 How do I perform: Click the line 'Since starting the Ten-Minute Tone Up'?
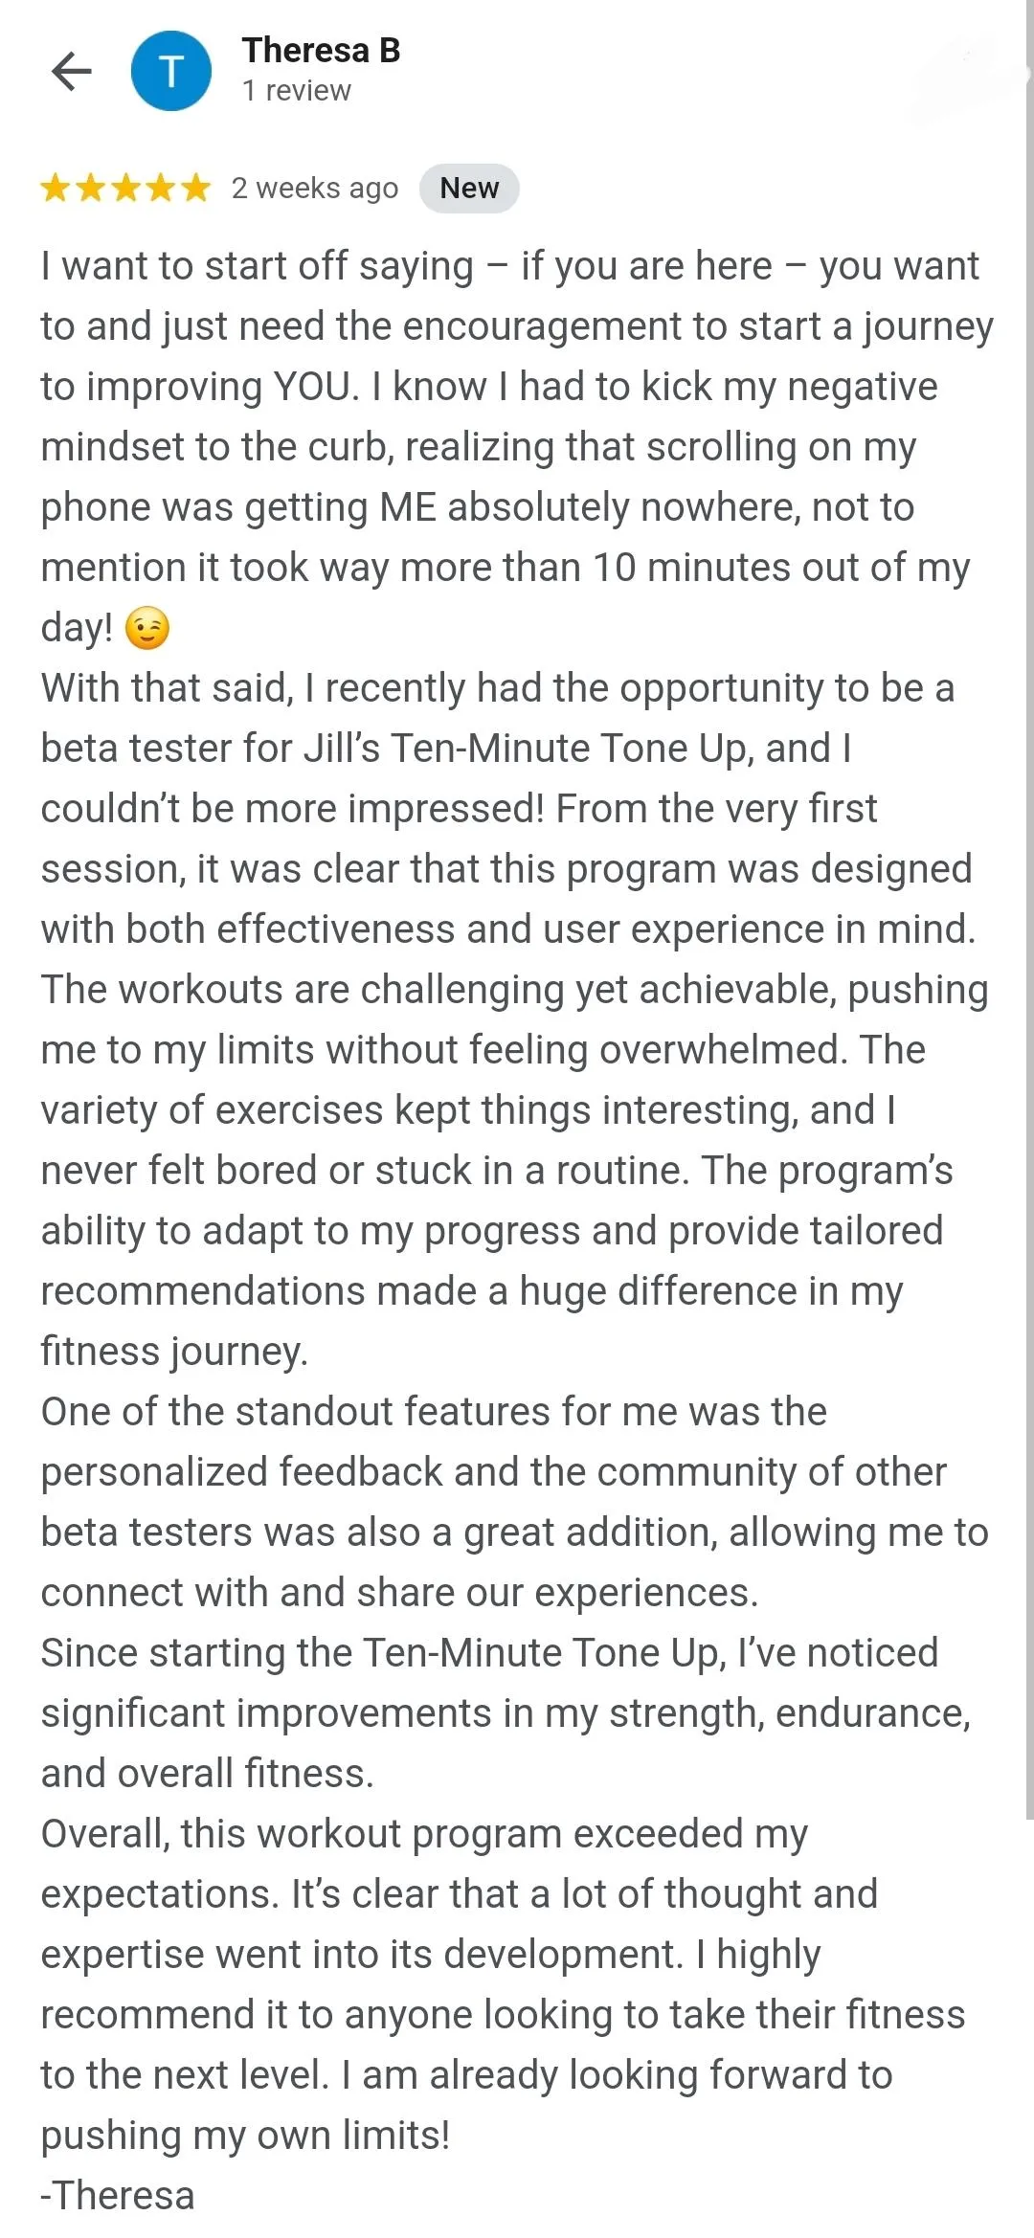[x=488, y=1653]
